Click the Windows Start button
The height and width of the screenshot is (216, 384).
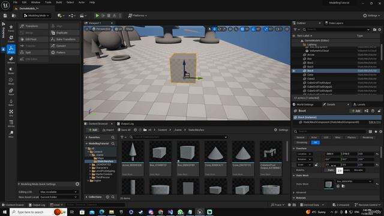[4, 212]
